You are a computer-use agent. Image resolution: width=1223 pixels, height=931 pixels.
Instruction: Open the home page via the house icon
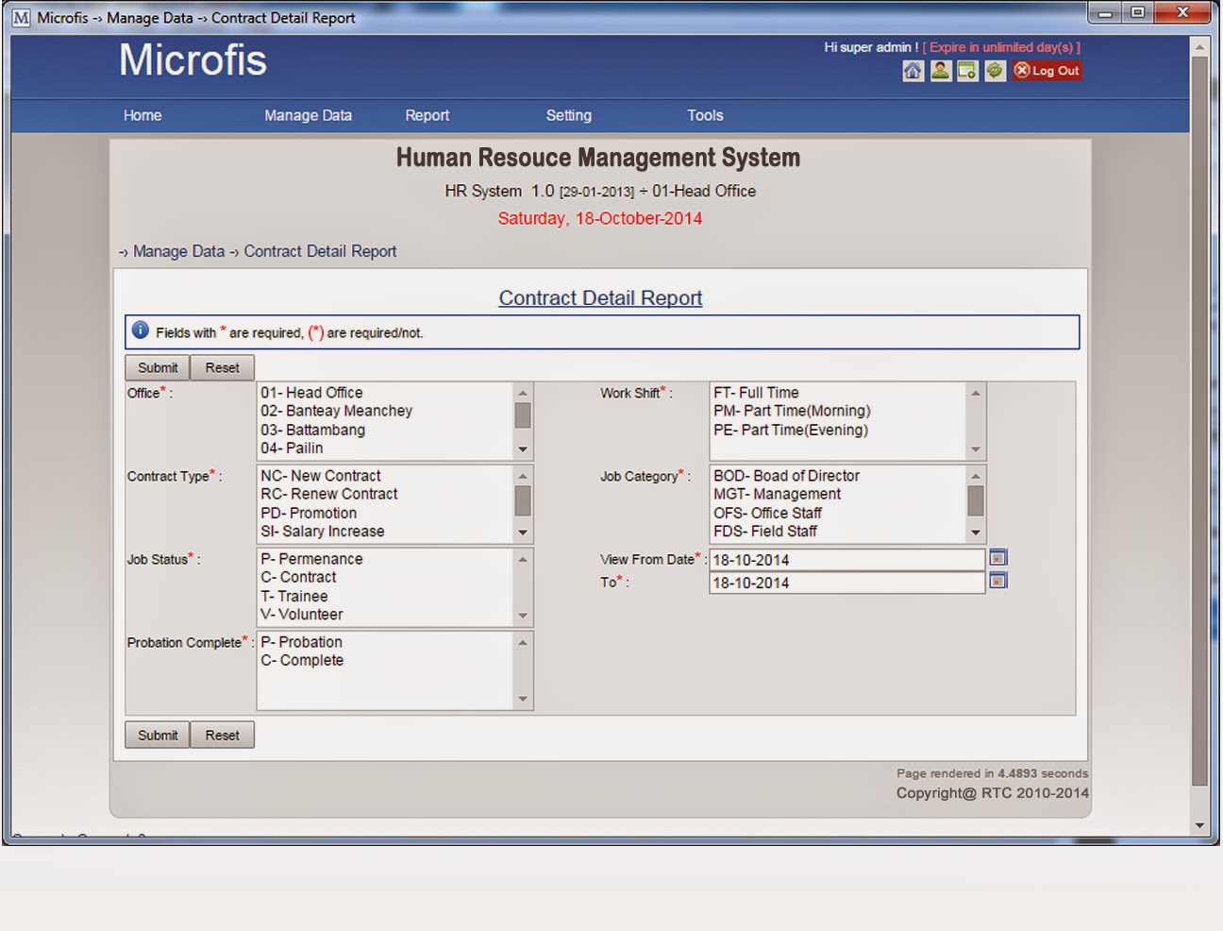(912, 70)
